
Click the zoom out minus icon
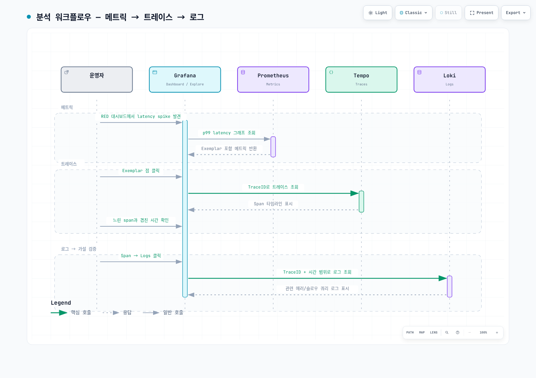(x=469, y=332)
